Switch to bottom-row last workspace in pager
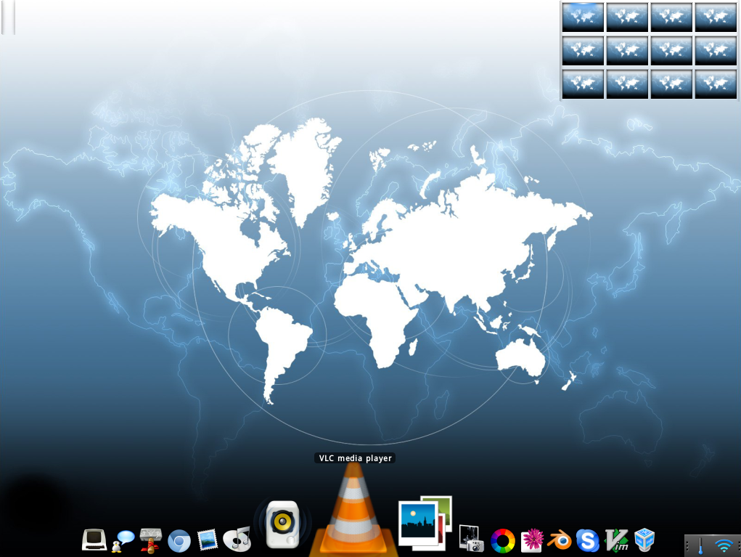The height and width of the screenshot is (557, 741). click(x=716, y=84)
